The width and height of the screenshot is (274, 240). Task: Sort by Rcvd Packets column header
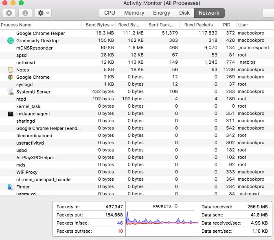click(x=199, y=25)
